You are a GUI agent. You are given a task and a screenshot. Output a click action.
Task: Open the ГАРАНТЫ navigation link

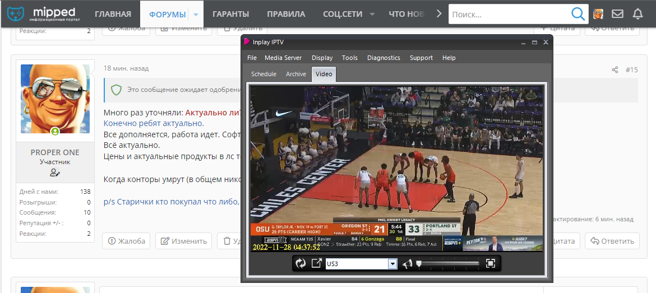[230, 14]
